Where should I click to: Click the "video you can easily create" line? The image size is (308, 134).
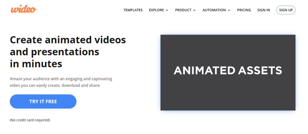pos(55,85)
